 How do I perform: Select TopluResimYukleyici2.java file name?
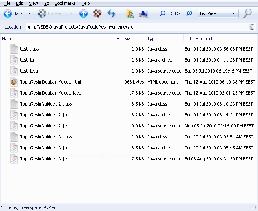[46, 126]
